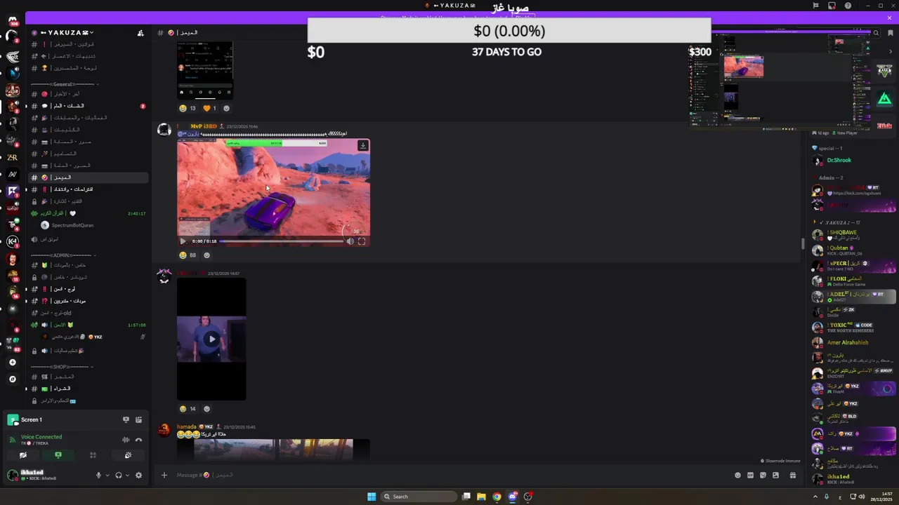The width and height of the screenshot is (899, 505).
Task: Dismiss the purple notice banner
Action: click(x=890, y=18)
